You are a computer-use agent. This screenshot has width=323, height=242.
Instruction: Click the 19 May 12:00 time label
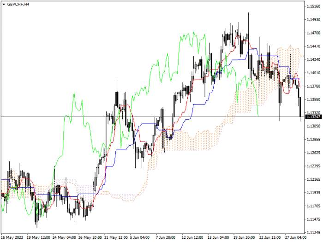38,237
